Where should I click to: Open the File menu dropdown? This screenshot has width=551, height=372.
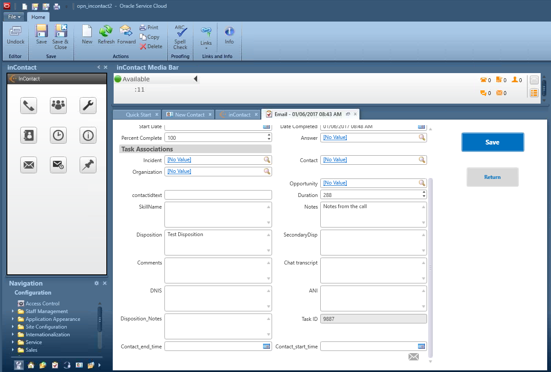(15, 17)
